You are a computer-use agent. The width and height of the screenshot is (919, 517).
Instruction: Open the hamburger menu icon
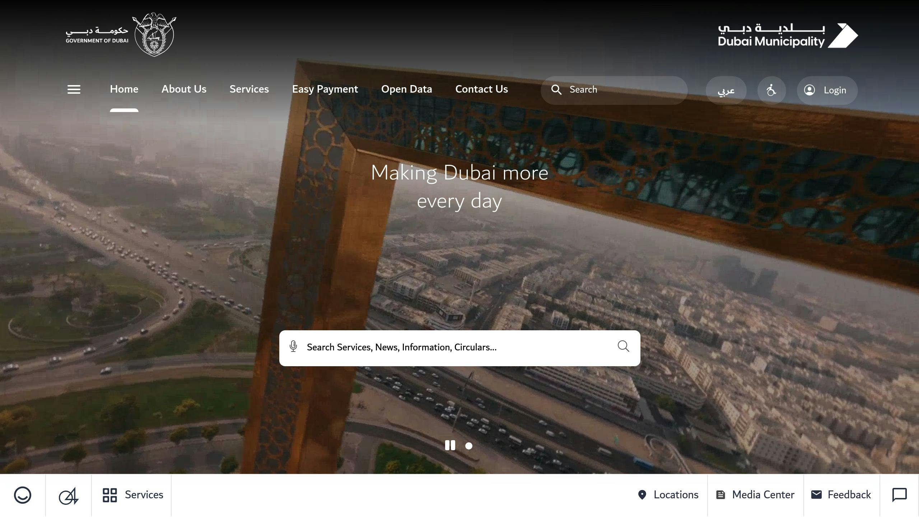(x=74, y=89)
